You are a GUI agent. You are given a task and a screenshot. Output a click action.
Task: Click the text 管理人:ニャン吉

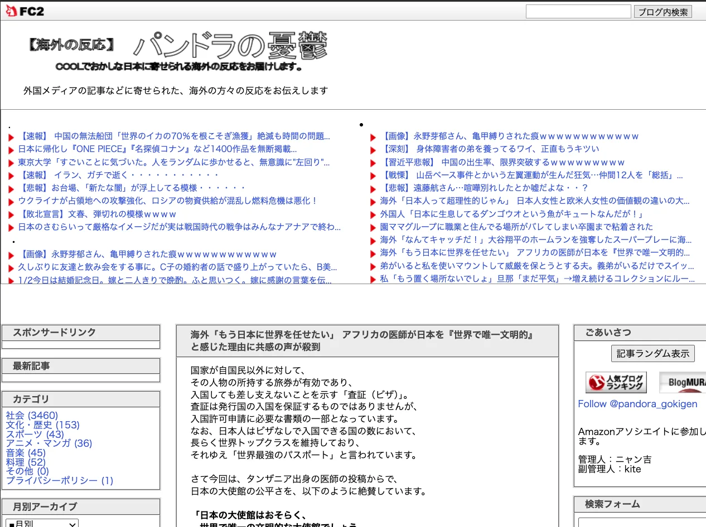[x=615, y=460]
